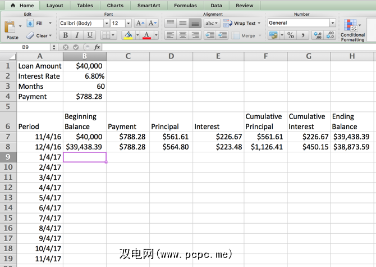This screenshot has width=376, height=267.
Task: Toggle bold formatting
Action: click(x=66, y=35)
